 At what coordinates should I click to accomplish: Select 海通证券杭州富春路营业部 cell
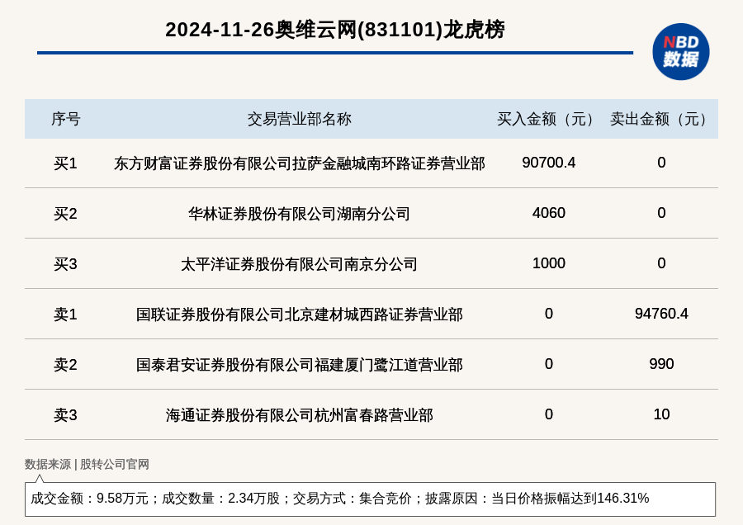click(300, 414)
